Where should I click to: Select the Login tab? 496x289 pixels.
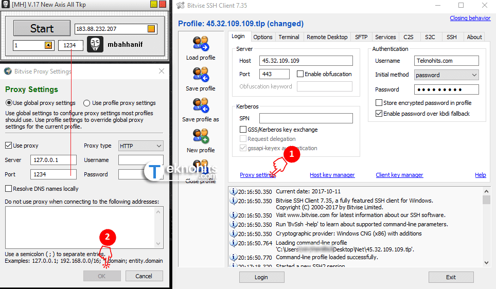pos(238,37)
